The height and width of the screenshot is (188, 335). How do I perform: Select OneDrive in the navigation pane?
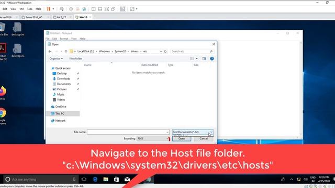pos(61,107)
